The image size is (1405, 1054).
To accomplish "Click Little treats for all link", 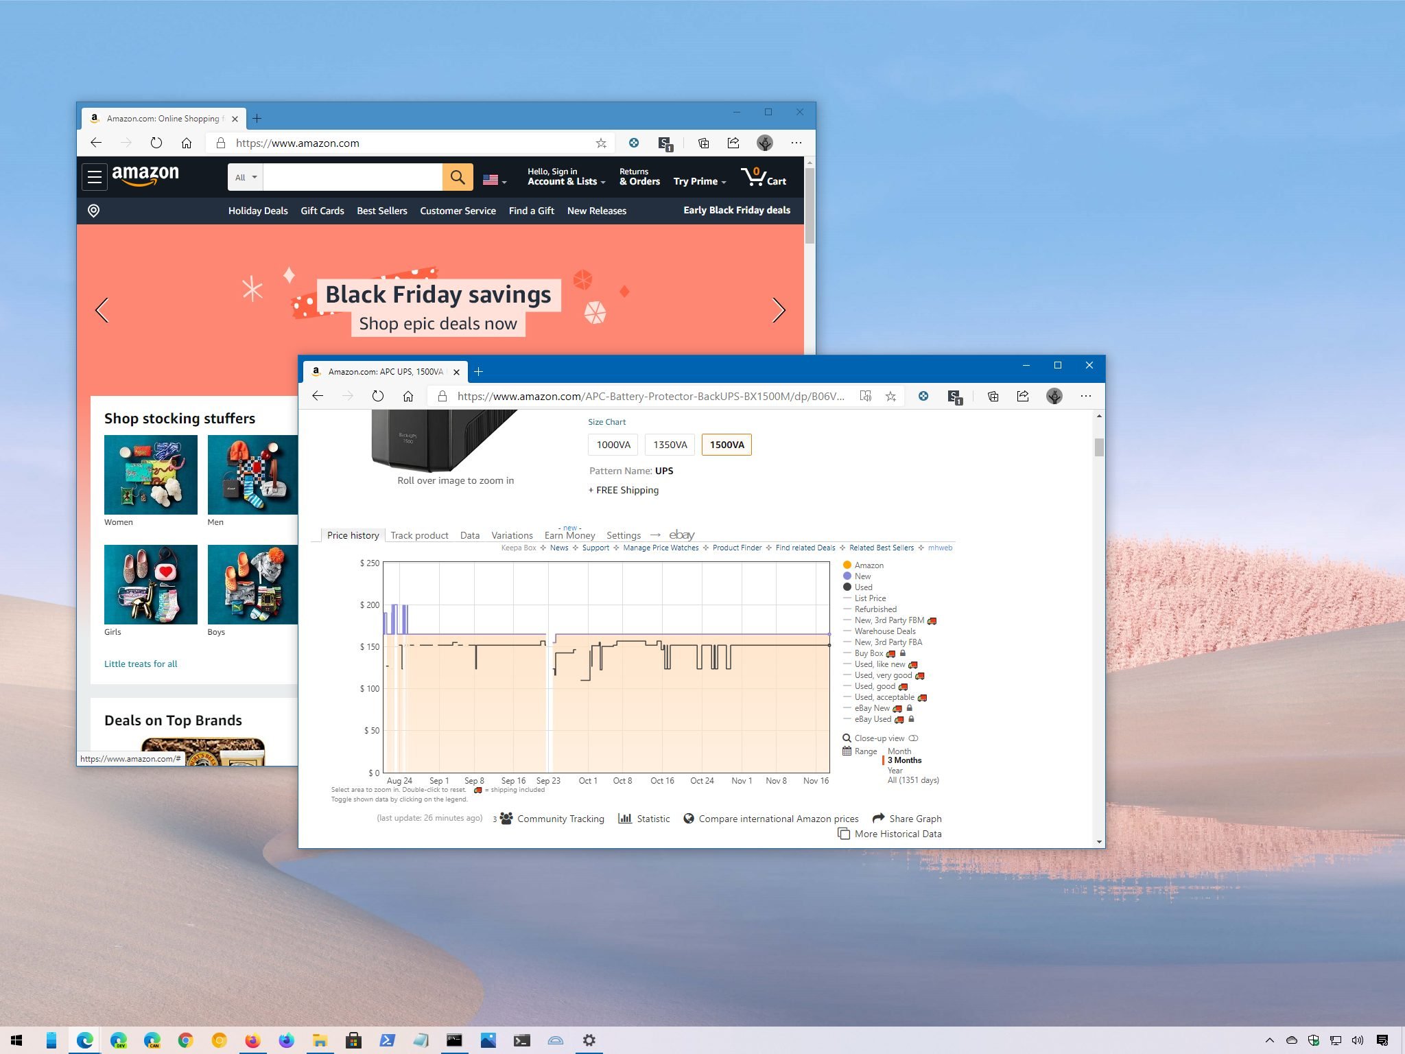I will click(141, 664).
